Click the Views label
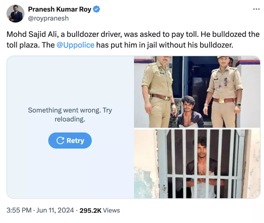The height and width of the screenshot is (223, 264). 111,210
